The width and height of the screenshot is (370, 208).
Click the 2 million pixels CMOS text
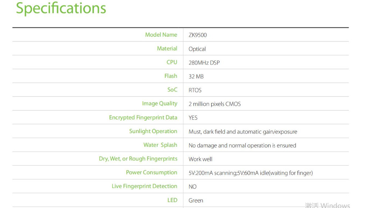[x=215, y=104]
